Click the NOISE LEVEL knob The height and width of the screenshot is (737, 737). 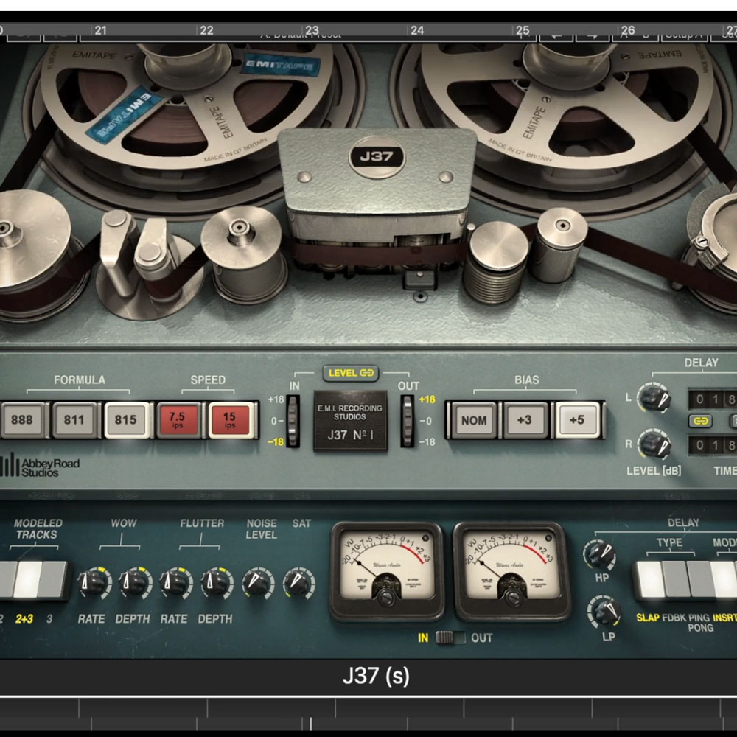click(257, 583)
